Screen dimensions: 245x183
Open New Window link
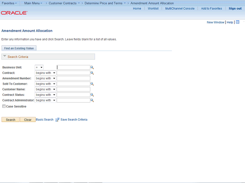pyautogui.click(x=216, y=22)
